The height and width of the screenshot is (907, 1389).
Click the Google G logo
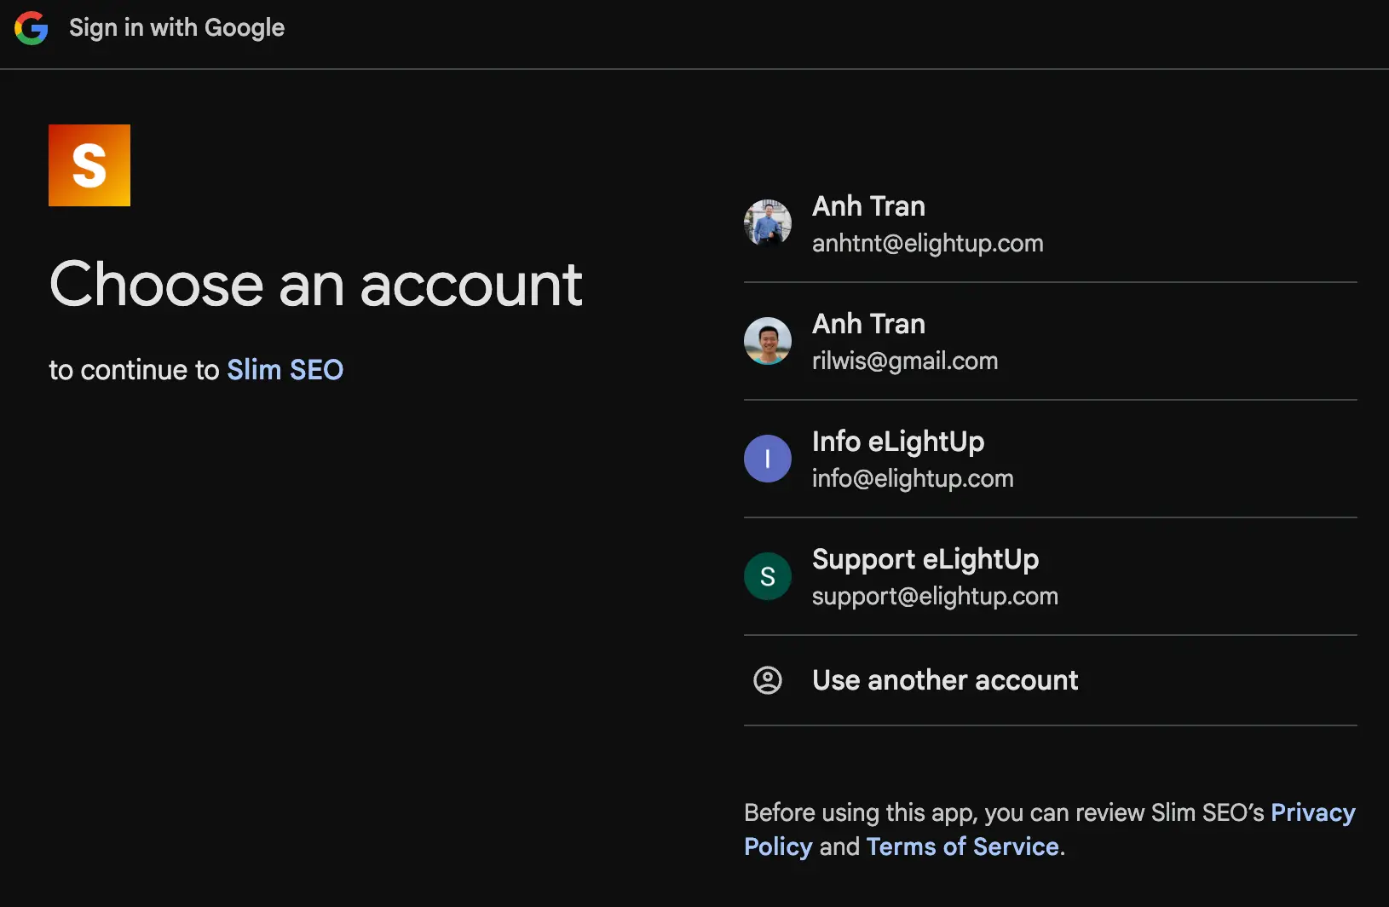pyautogui.click(x=32, y=28)
